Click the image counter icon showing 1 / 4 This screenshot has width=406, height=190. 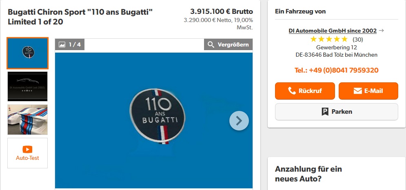coord(62,44)
